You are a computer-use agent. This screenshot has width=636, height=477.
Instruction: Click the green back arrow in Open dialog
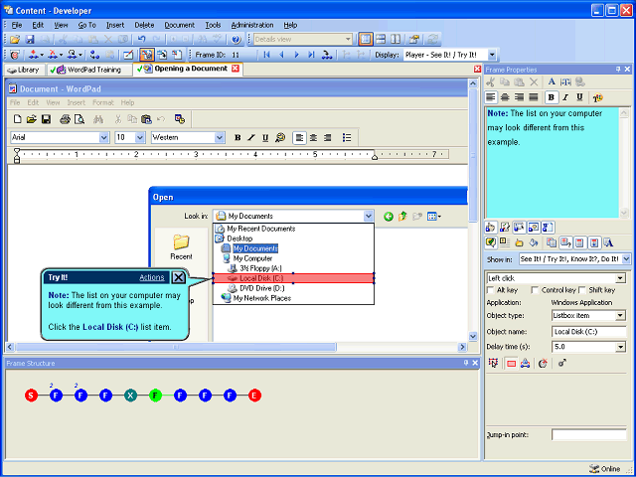389,217
